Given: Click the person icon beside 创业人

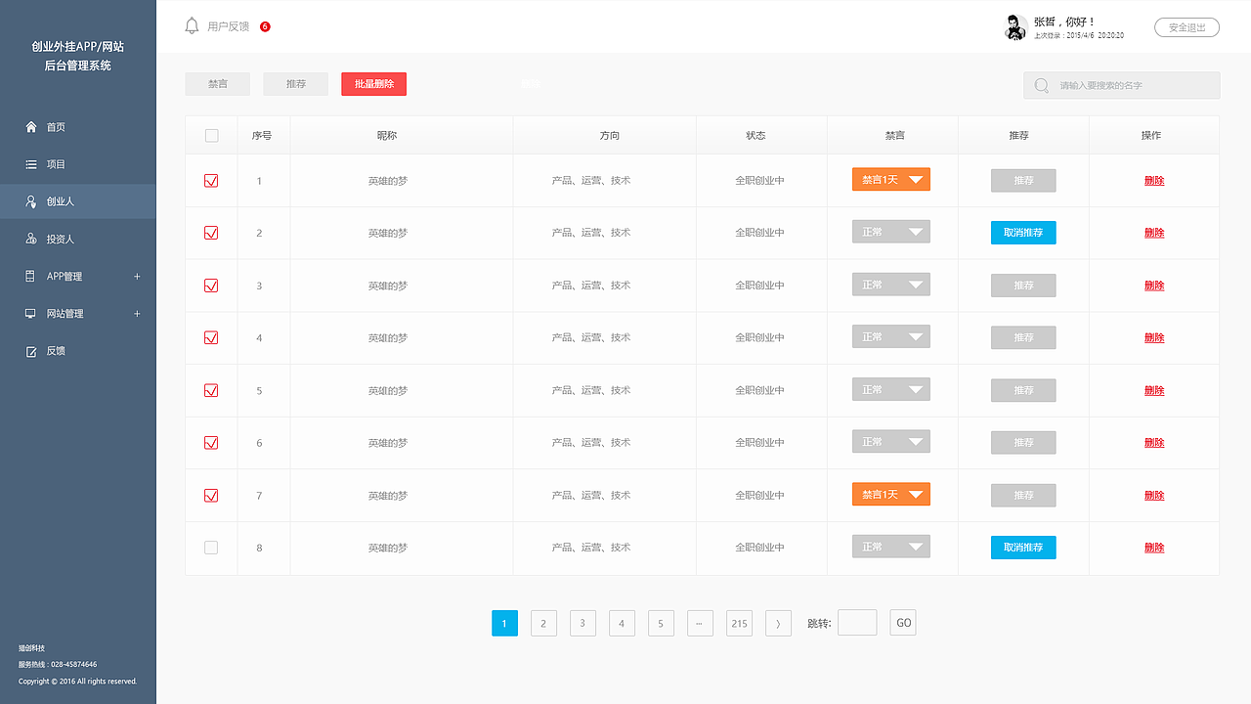Looking at the screenshot, I should (x=31, y=201).
